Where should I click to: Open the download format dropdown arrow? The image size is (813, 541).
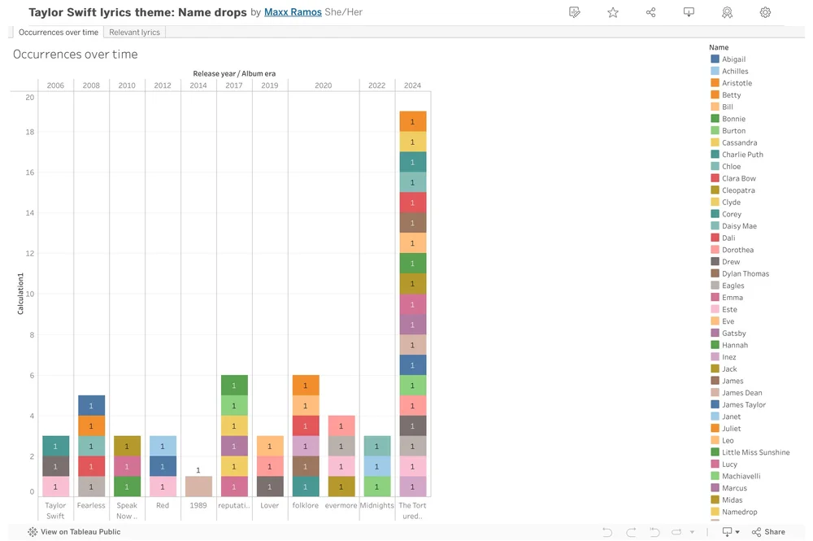tap(738, 531)
